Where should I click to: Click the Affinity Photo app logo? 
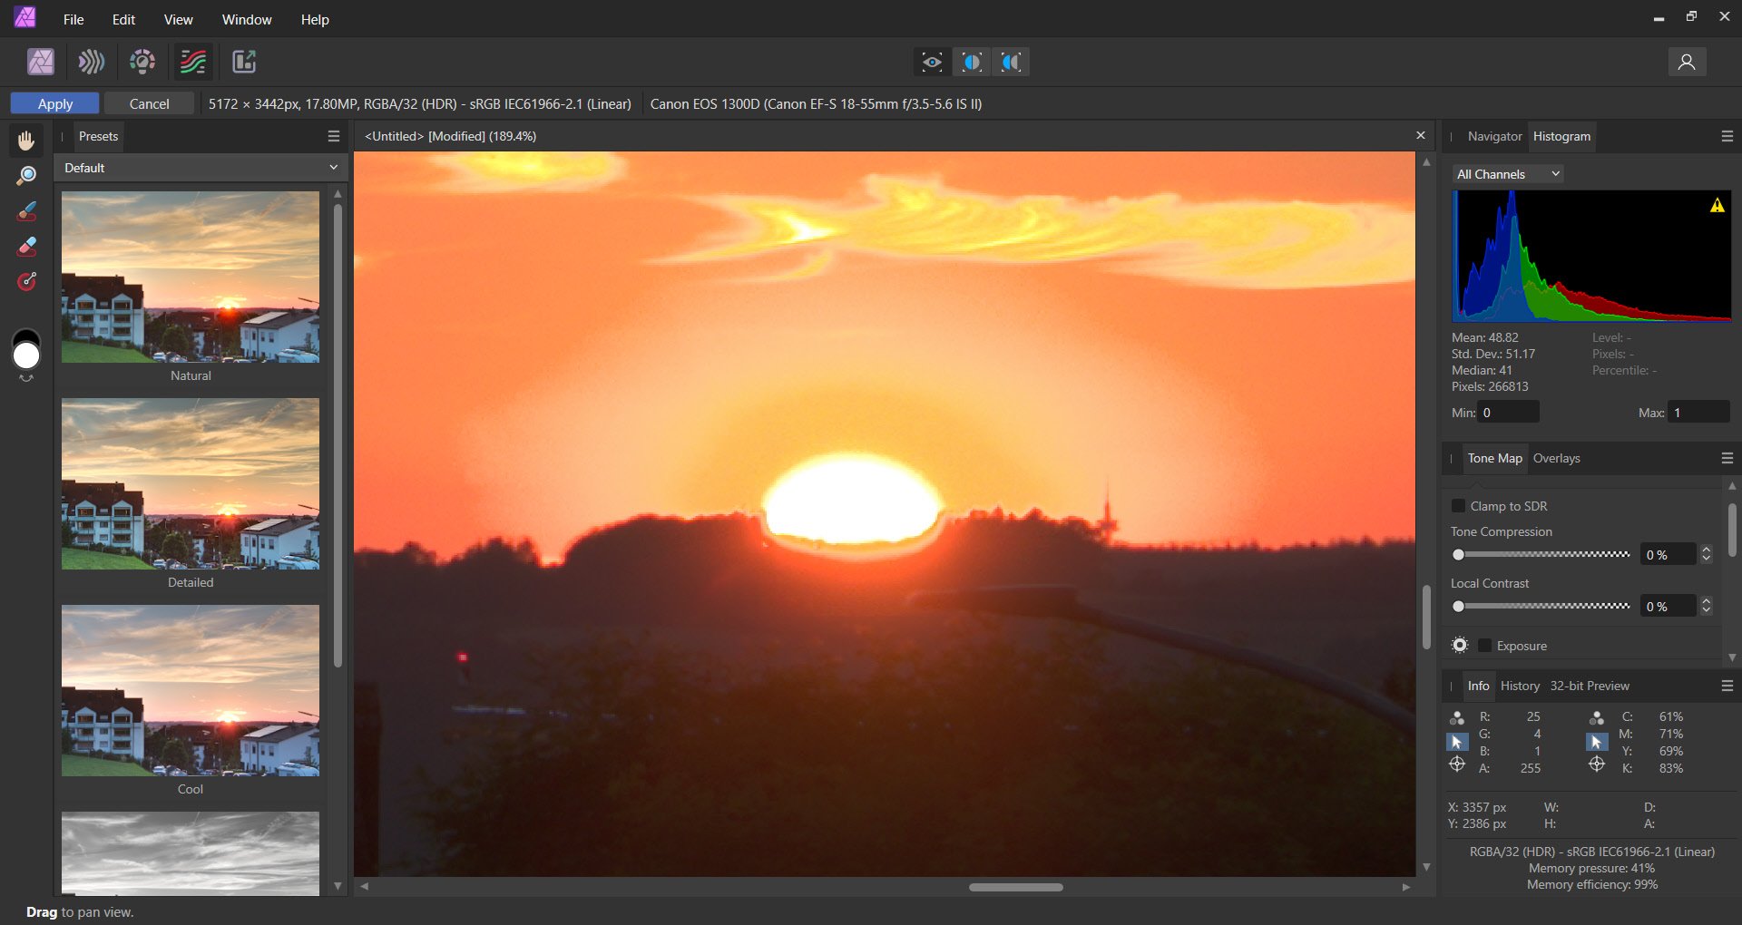24,16
